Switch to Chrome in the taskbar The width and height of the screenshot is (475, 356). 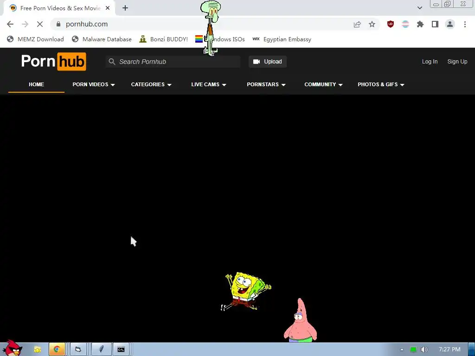point(57,350)
